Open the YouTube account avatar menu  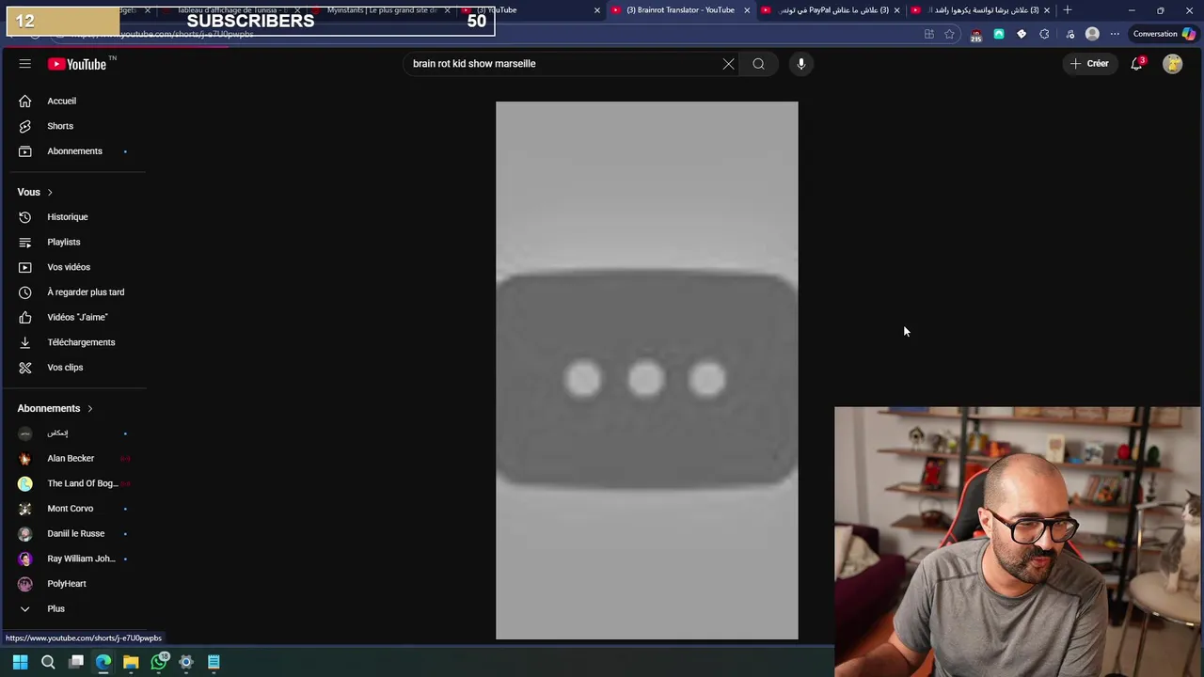(x=1173, y=64)
